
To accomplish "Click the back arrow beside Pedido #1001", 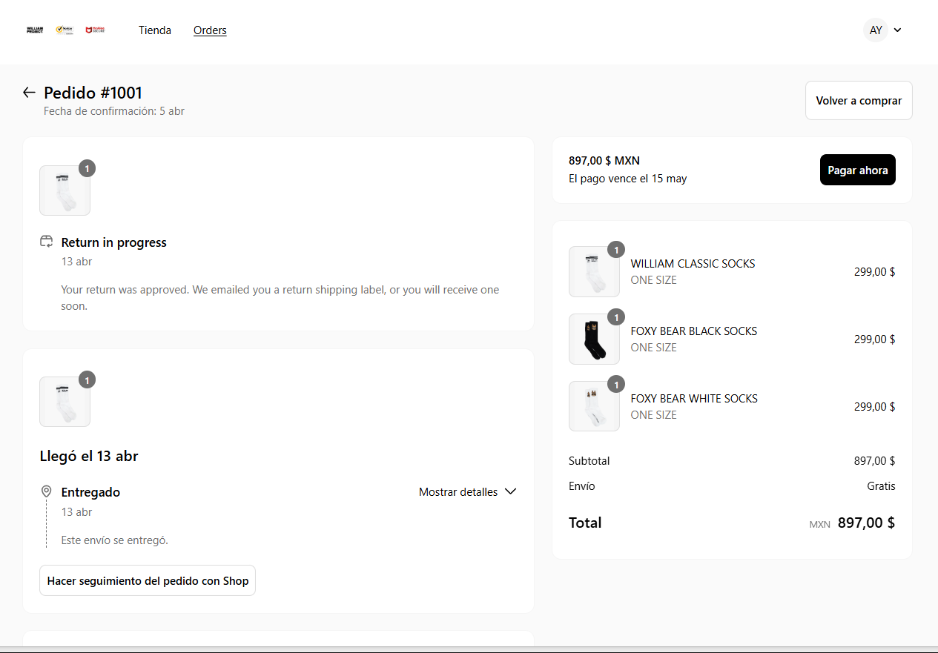I will pyautogui.click(x=29, y=93).
